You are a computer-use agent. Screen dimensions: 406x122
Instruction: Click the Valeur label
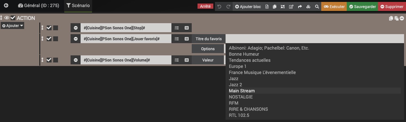click(x=208, y=60)
